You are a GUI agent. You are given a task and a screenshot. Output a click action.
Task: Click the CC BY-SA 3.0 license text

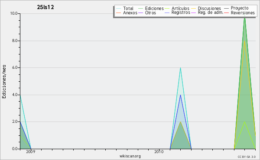(247, 157)
